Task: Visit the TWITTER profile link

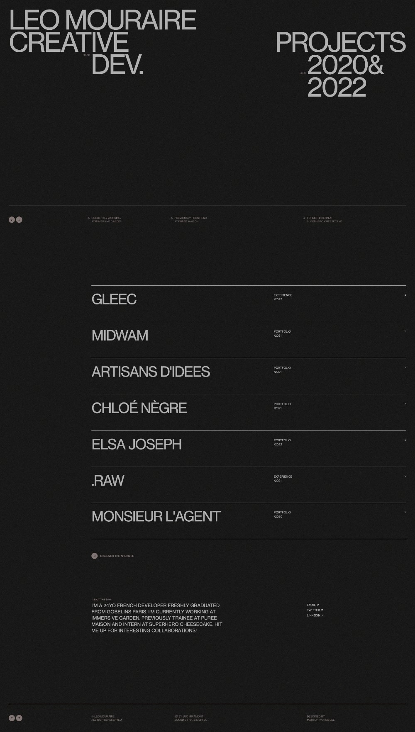Action: (315, 610)
